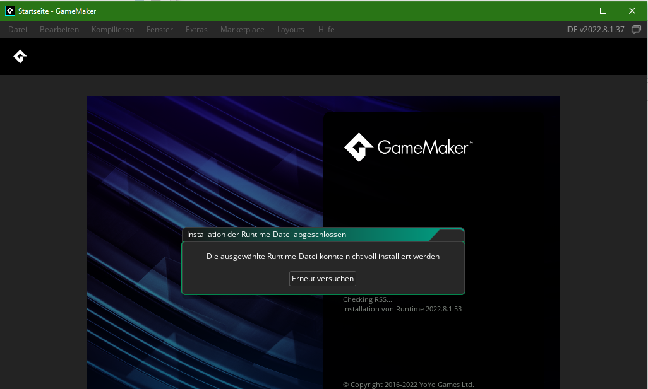
Task: Close the GameMaker window
Action: 632,11
